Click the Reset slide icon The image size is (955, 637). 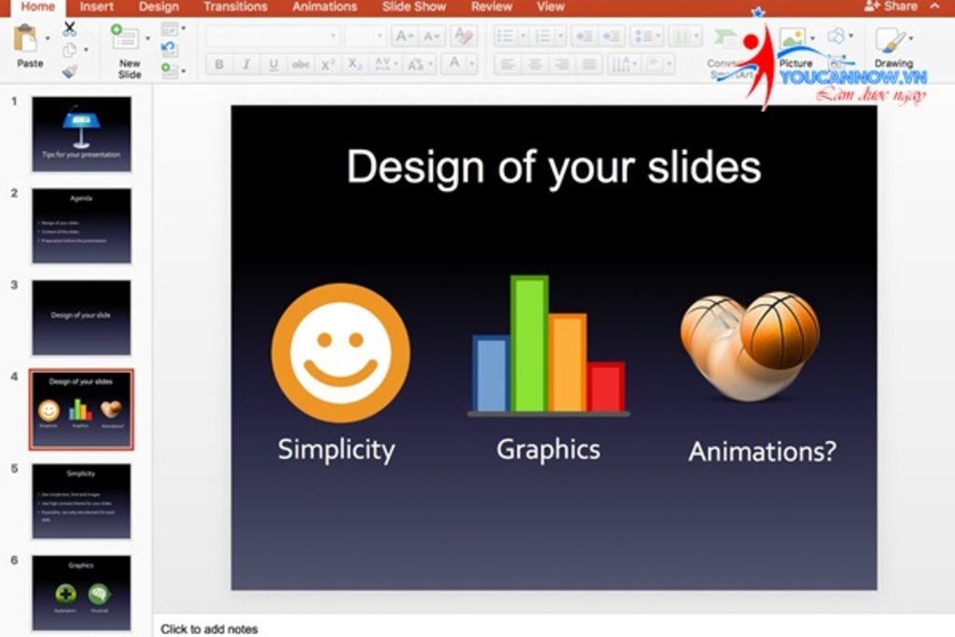point(170,49)
